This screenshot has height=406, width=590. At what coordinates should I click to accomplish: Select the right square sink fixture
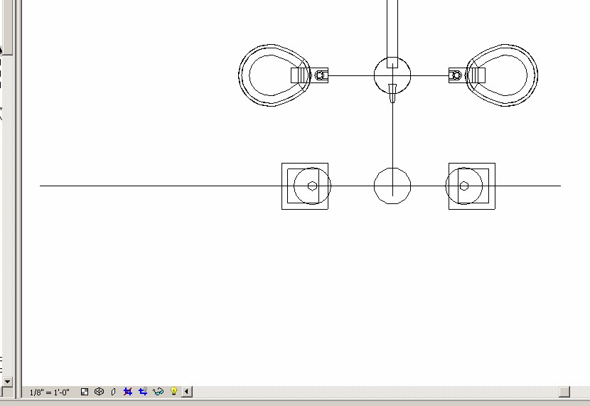471,186
